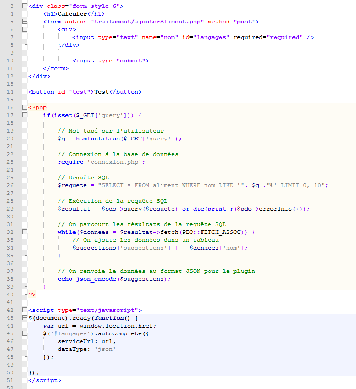Click the comment 'Connexion à la base de données'

point(124,154)
